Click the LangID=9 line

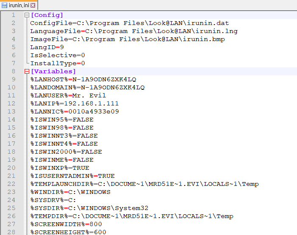47,47
